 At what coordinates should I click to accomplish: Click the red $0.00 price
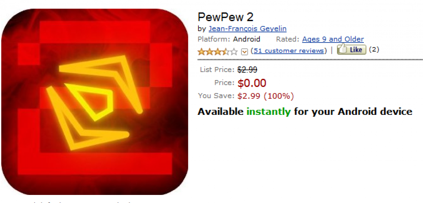pyautogui.click(x=252, y=83)
